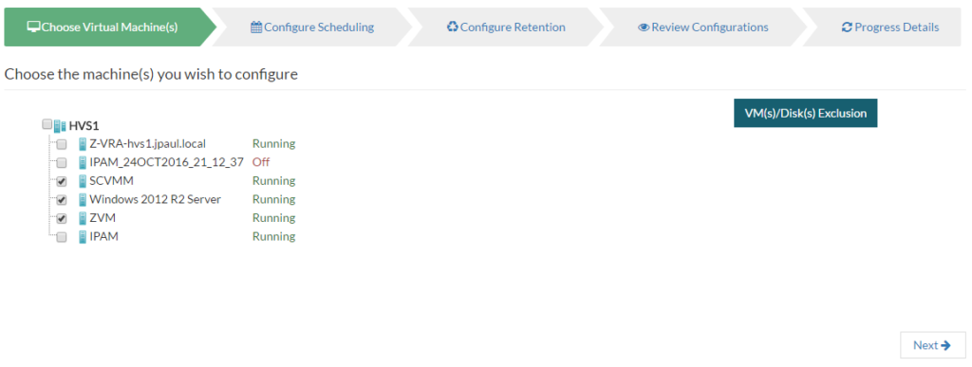Check the HVS1 host checkbox

pos(47,124)
